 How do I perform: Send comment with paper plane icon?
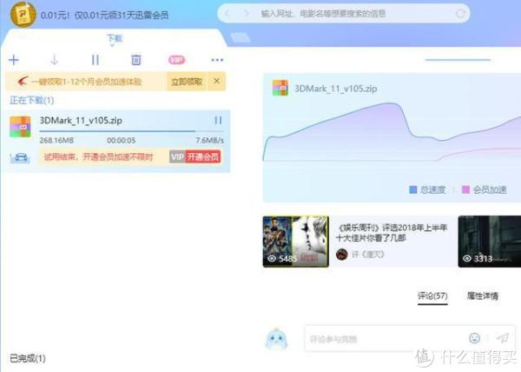pyautogui.click(x=502, y=338)
